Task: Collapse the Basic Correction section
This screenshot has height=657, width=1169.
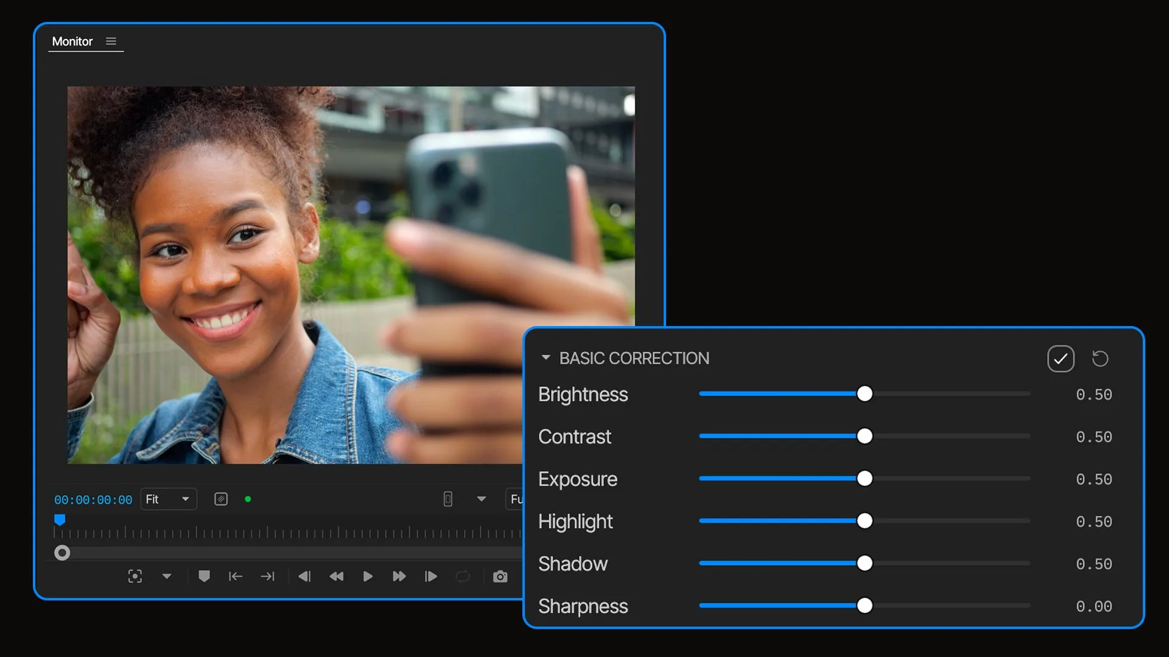Action: click(x=546, y=358)
